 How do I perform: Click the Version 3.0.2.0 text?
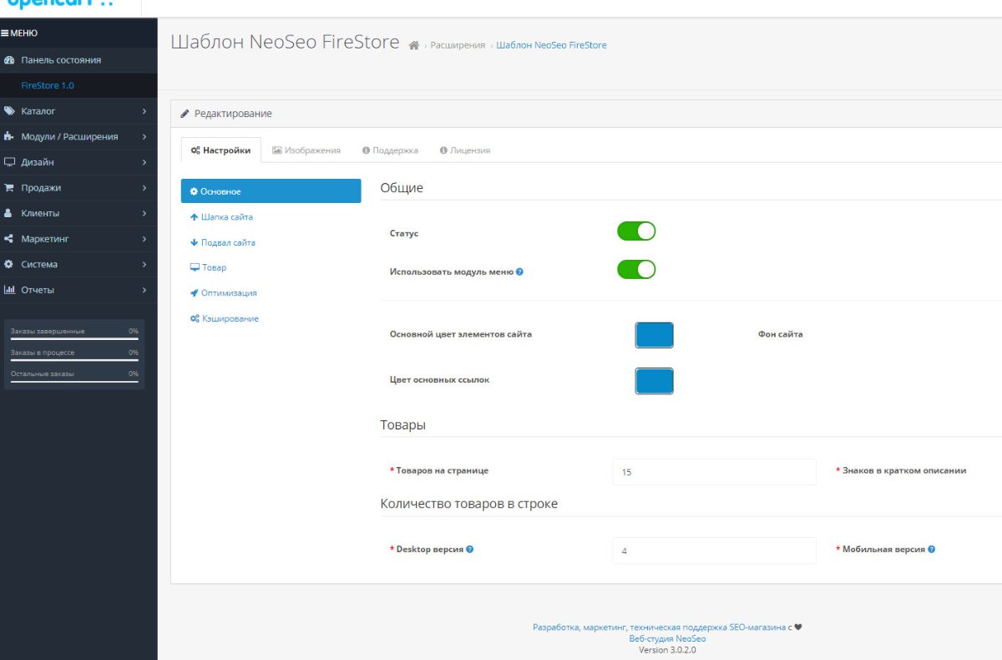coord(667,649)
